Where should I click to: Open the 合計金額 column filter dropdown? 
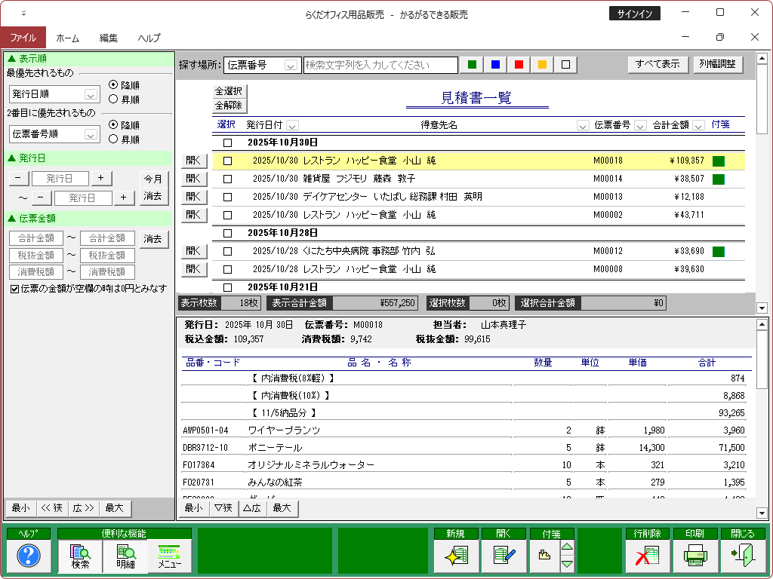click(x=698, y=125)
